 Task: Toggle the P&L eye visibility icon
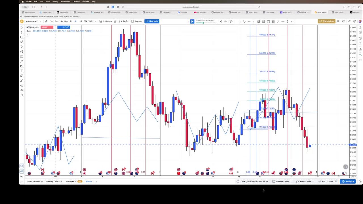(x=336, y=181)
